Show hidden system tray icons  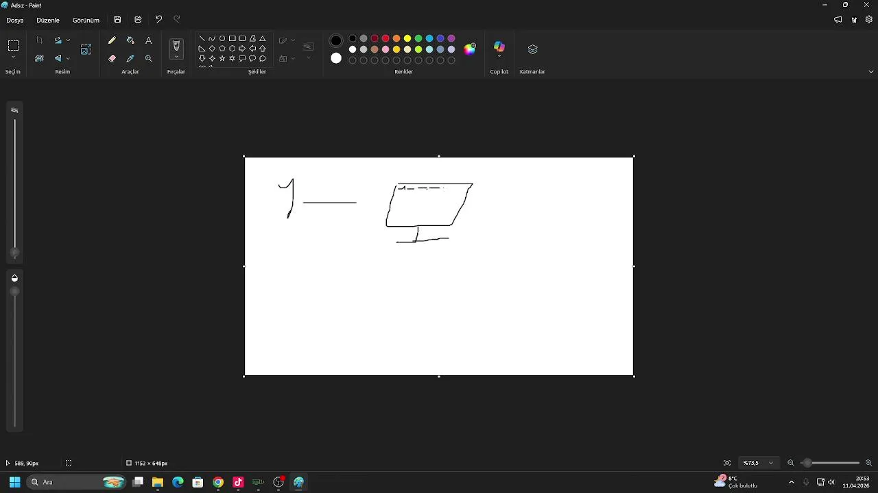(792, 482)
